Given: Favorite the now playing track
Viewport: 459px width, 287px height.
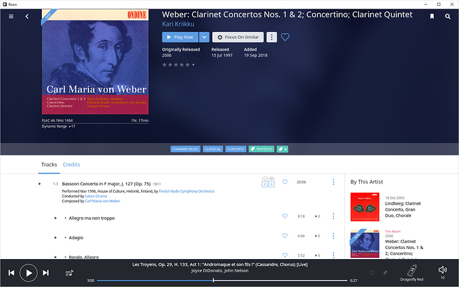Looking at the screenshot, I should coord(372,272).
